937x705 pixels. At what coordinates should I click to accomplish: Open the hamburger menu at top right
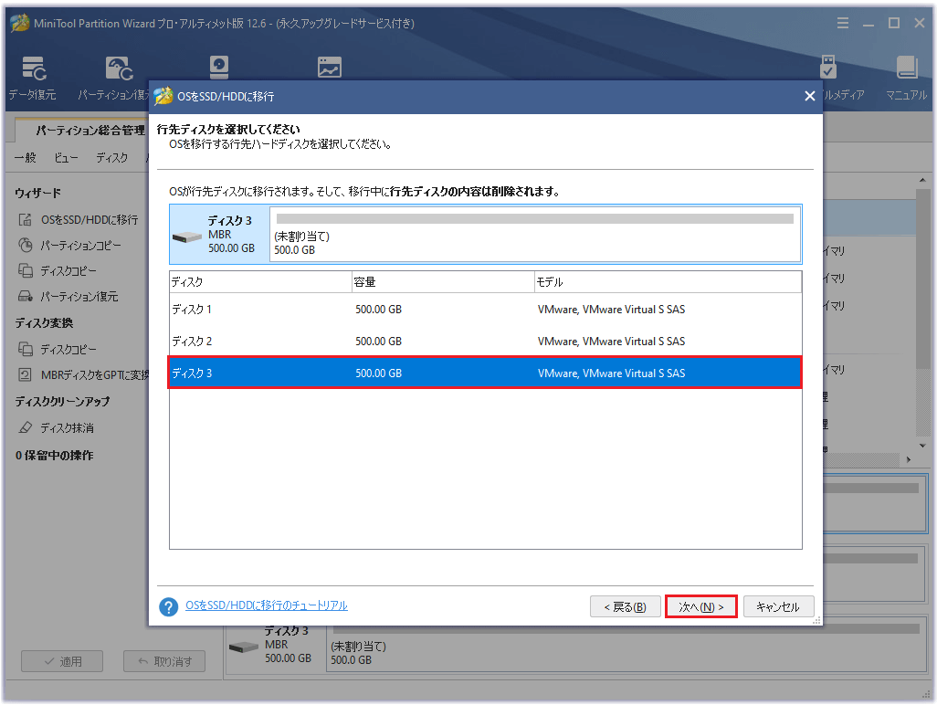(842, 23)
